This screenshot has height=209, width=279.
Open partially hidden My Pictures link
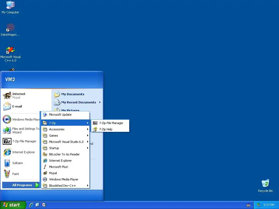point(70,110)
